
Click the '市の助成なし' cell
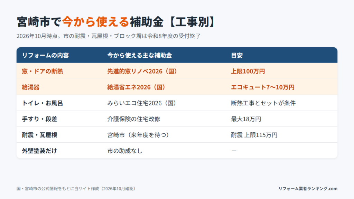pyautogui.click(x=125, y=151)
